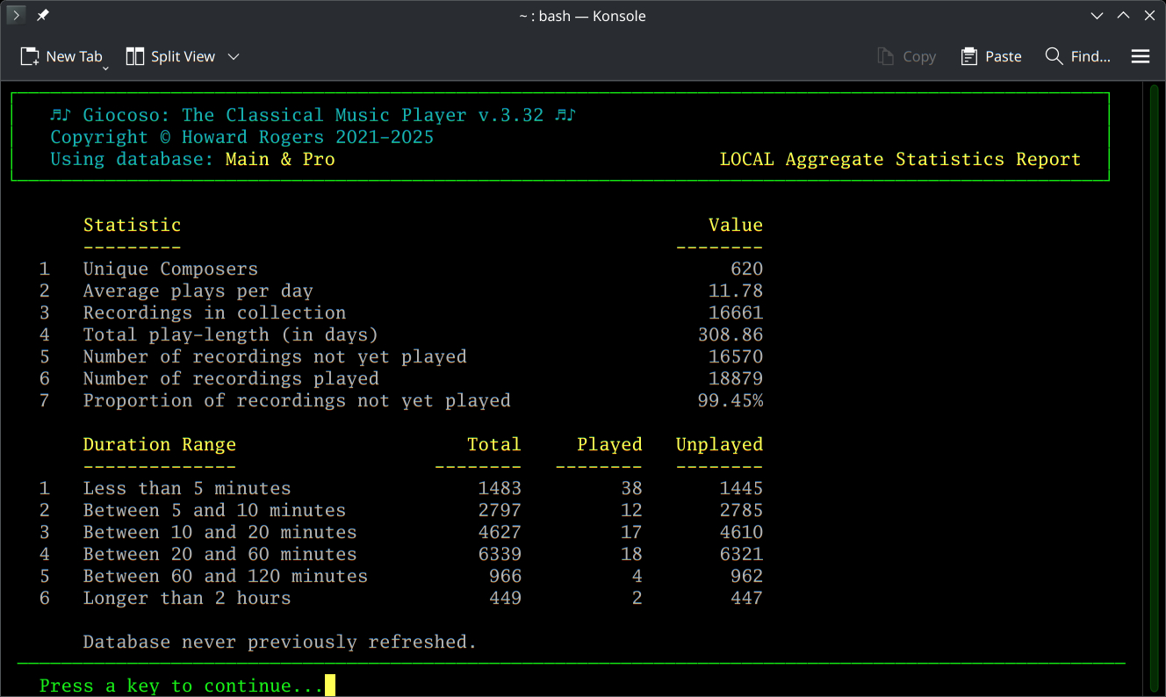Click the Database never previously refreshed line
The width and height of the screenshot is (1166, 697).
[x=278, y=642]
